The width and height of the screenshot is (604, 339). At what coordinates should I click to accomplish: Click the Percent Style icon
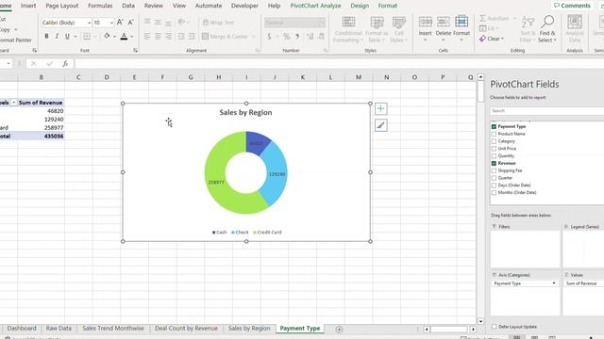[286, 37]
